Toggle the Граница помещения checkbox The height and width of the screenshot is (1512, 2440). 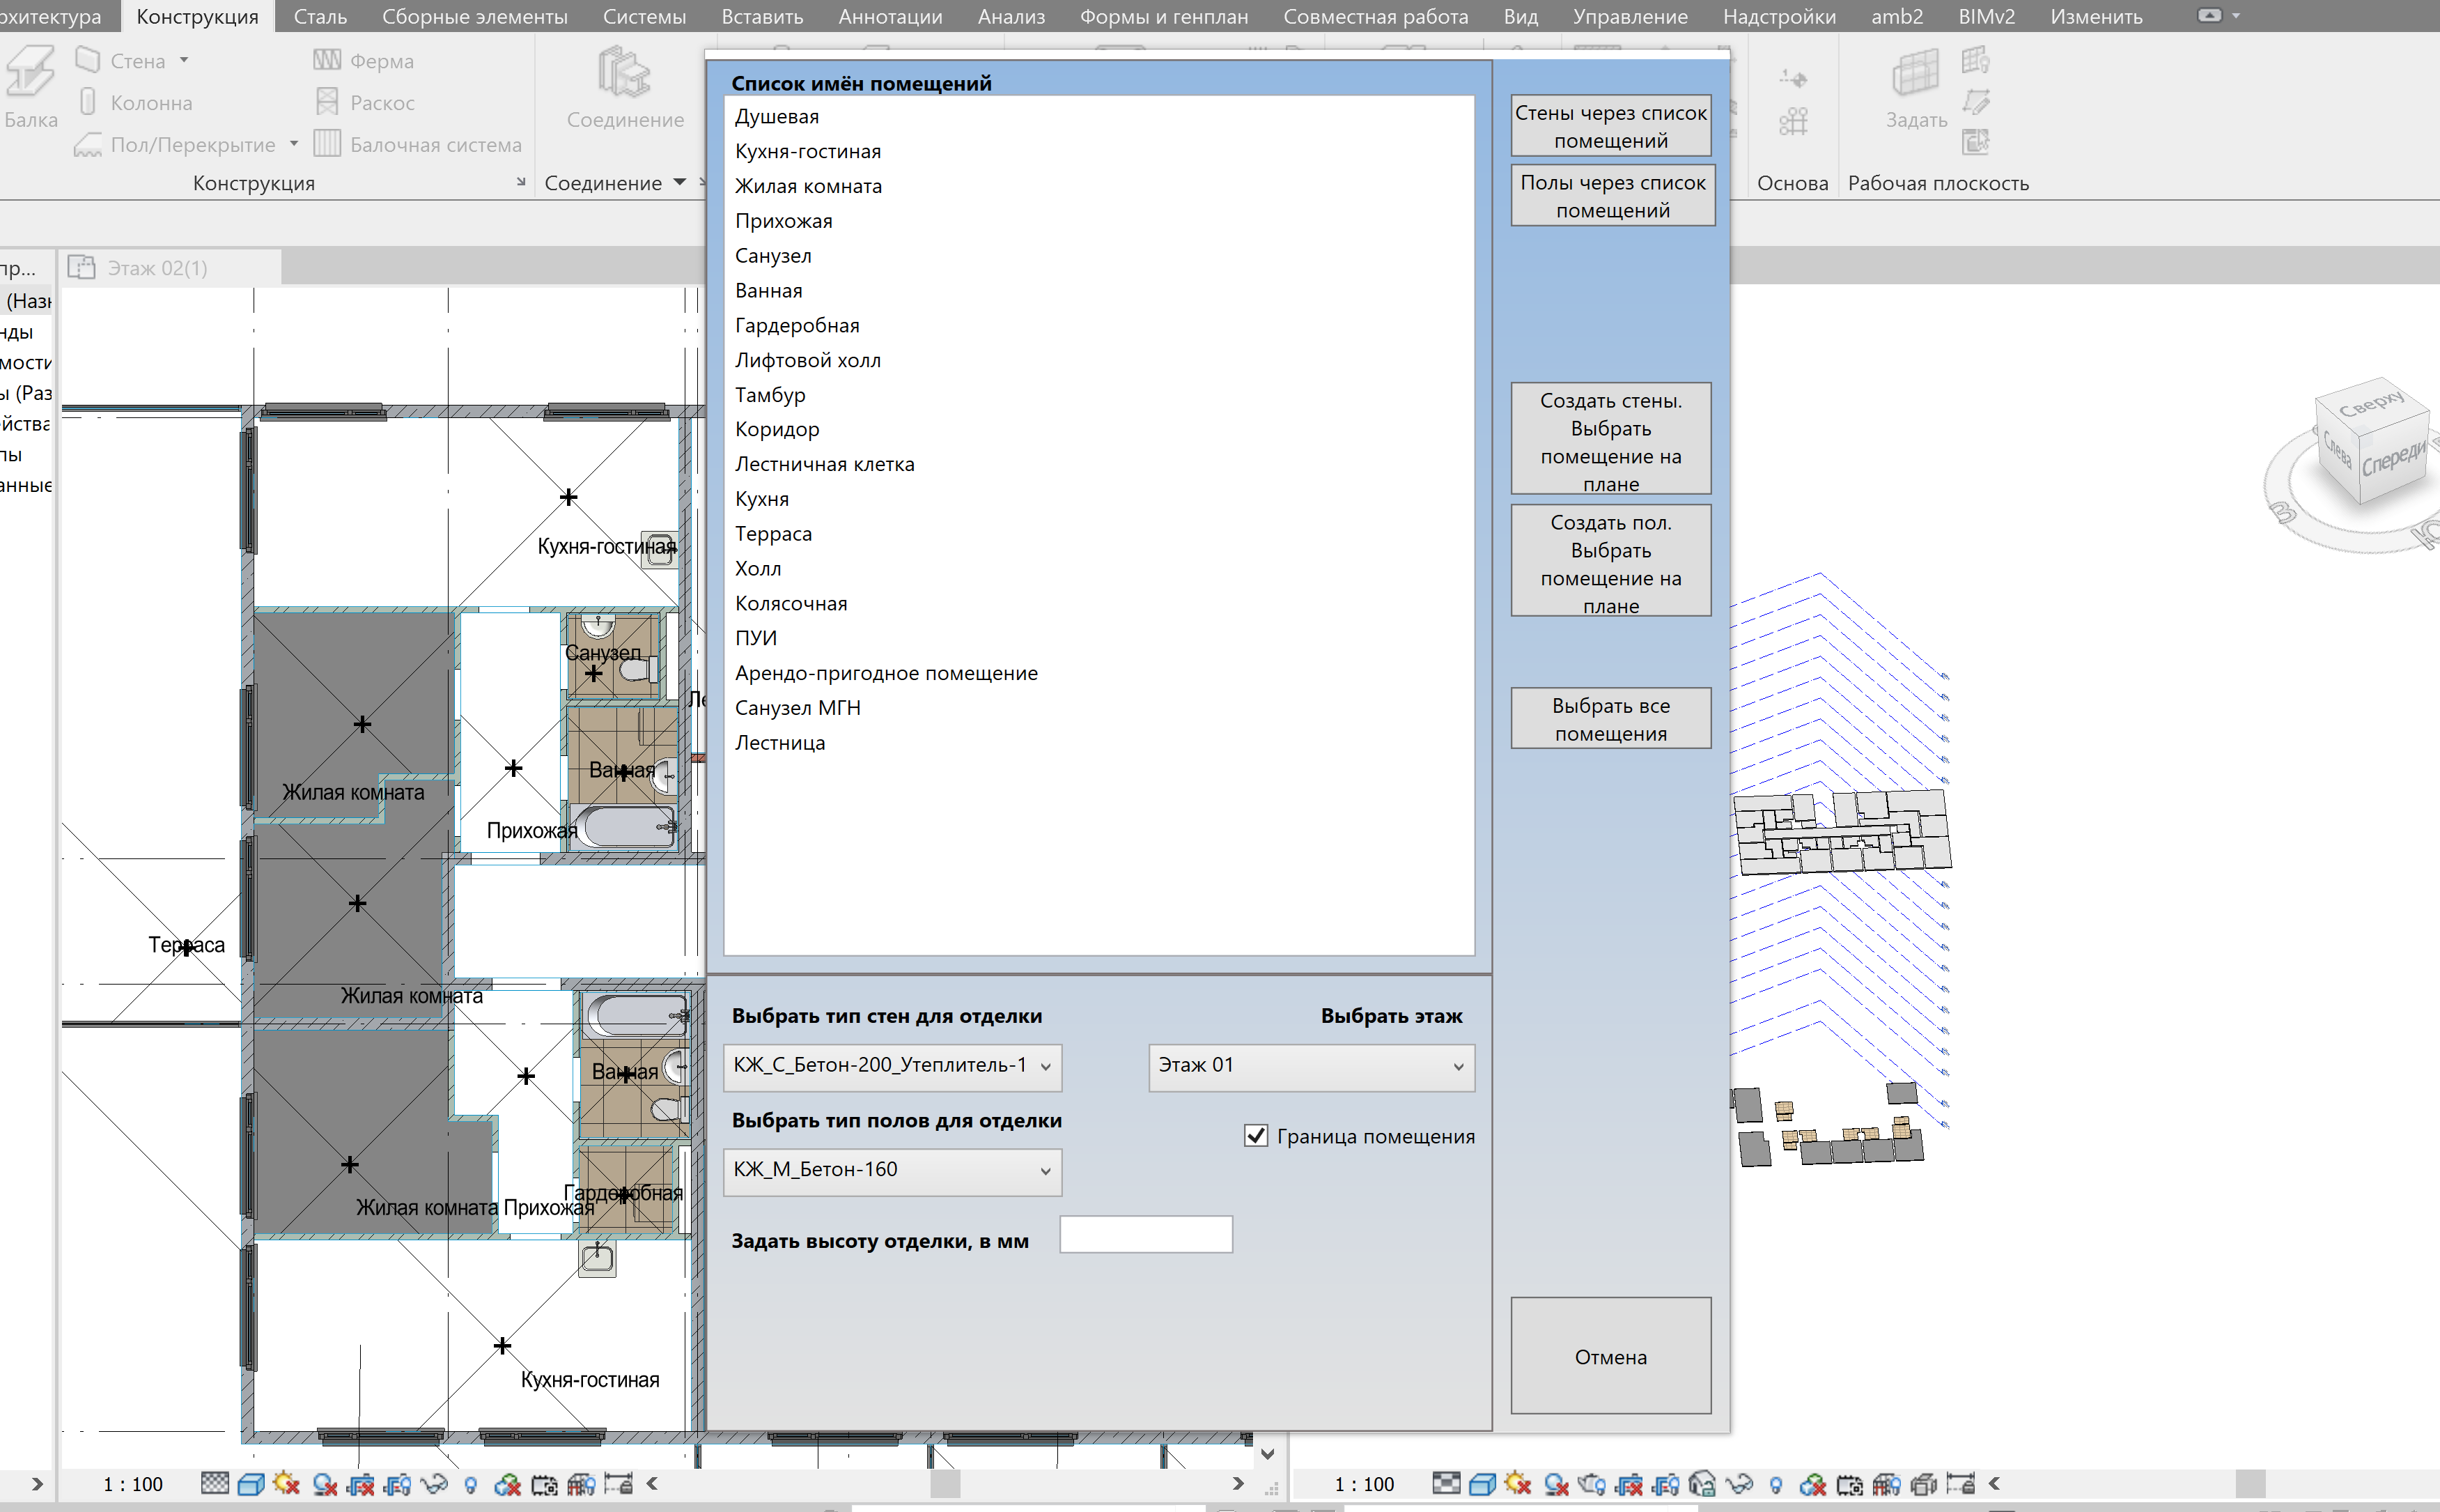(x=1255, y=1136)
